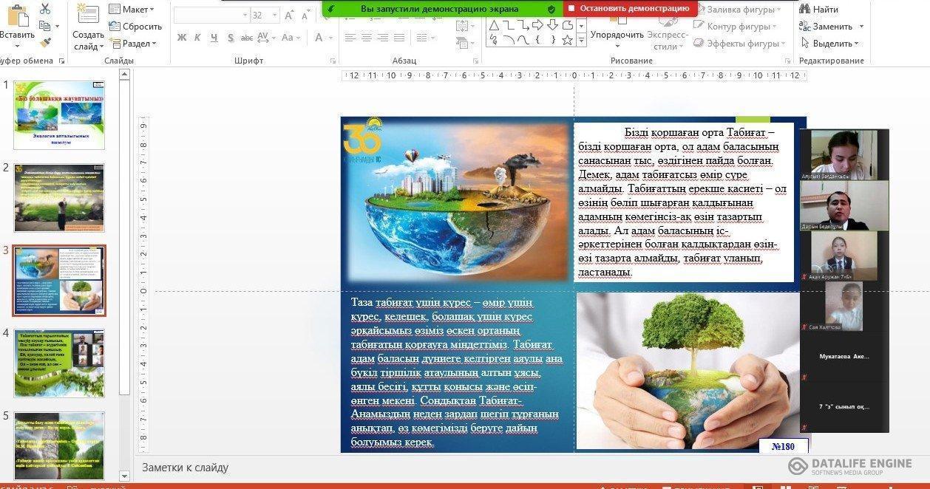Click the Сбросить reset button
Screen dimensions: 930x489
(135, 27)
